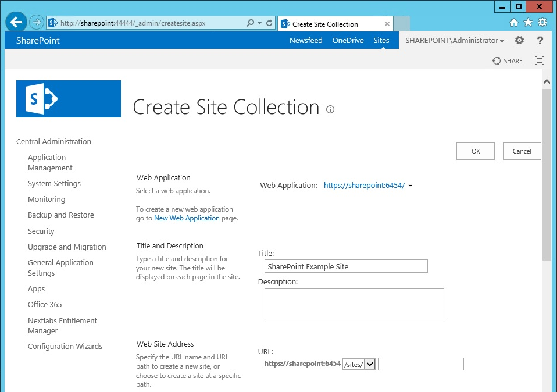Click the SharePoint favicon in address bar
The width and height of the screenshot is (557, 392).
click(x=53, y=23)
